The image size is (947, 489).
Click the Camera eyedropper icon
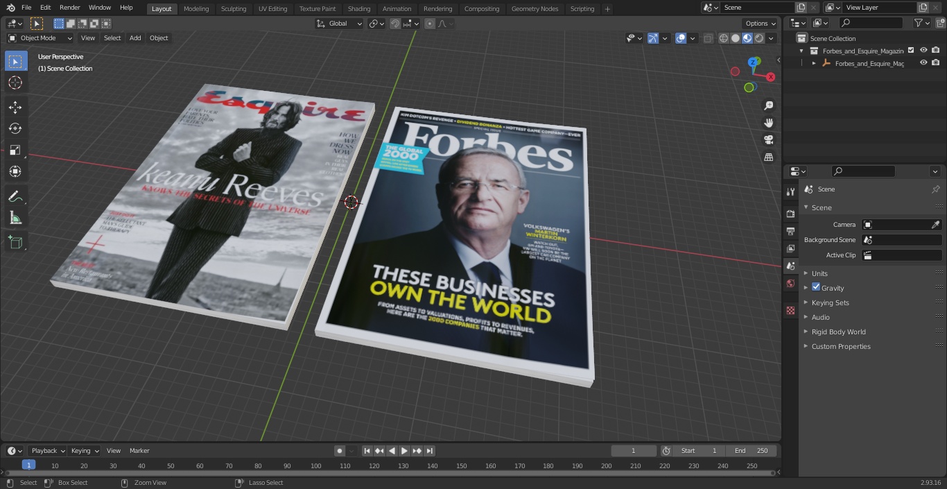point(935,225)
